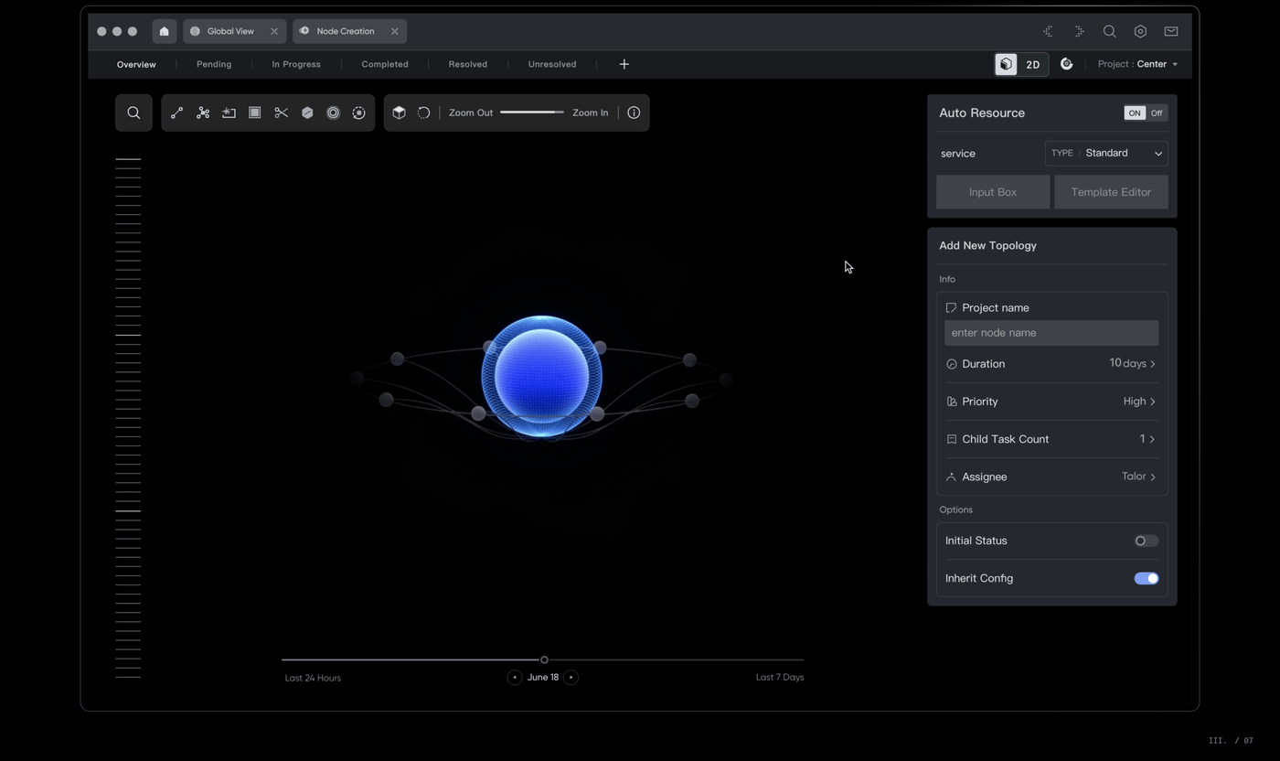Screen dimensions: 1280x761
Task: Select the node network tool
Action: [203, 113]
